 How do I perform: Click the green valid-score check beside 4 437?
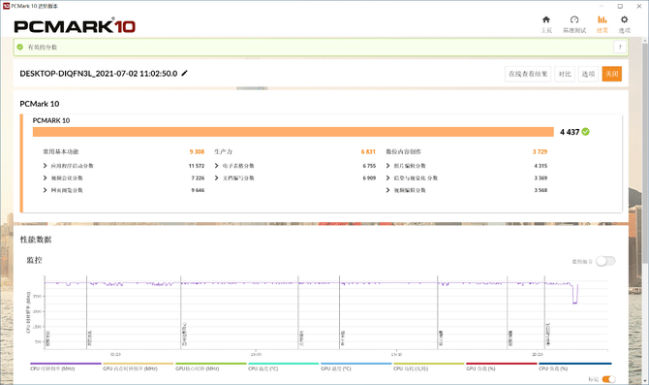pyautogui.click(x=585, y=132)
